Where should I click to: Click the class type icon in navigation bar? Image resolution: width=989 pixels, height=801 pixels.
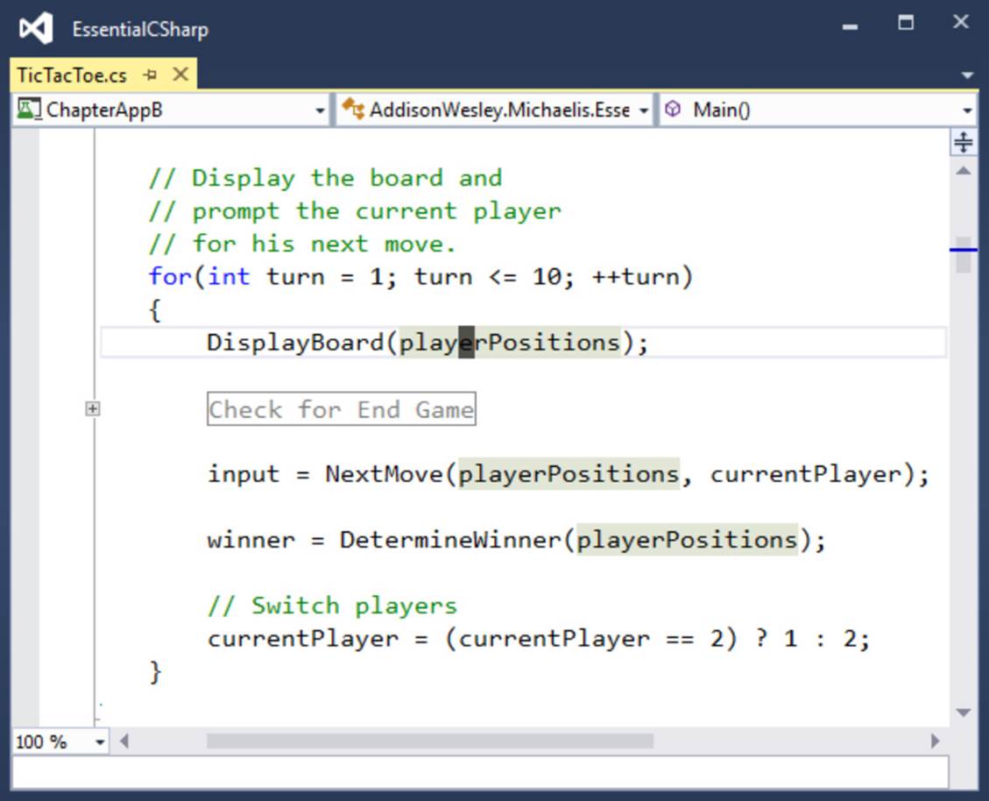pyautogui.click(x=353, y=110)
